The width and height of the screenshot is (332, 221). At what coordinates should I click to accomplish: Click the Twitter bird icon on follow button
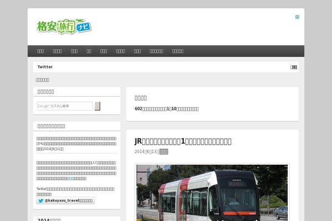click(x=41, y=201)
